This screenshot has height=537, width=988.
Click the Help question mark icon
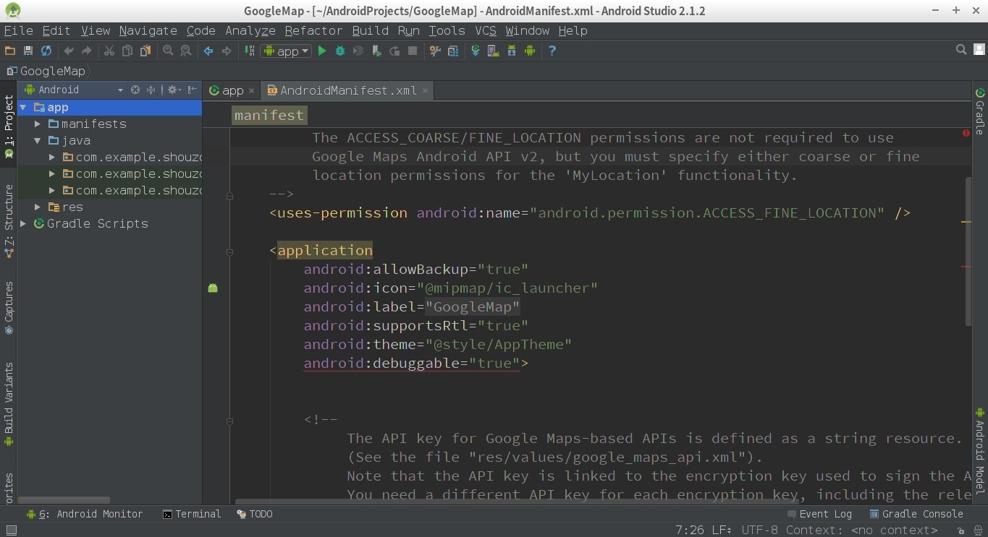point(552,51)
